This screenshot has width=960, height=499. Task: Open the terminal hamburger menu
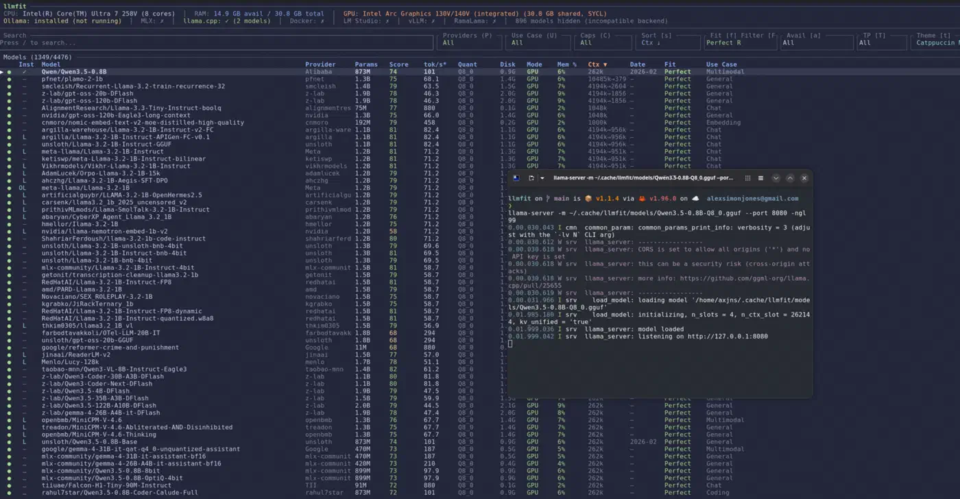pyautogui.click(x=760, y=178)
